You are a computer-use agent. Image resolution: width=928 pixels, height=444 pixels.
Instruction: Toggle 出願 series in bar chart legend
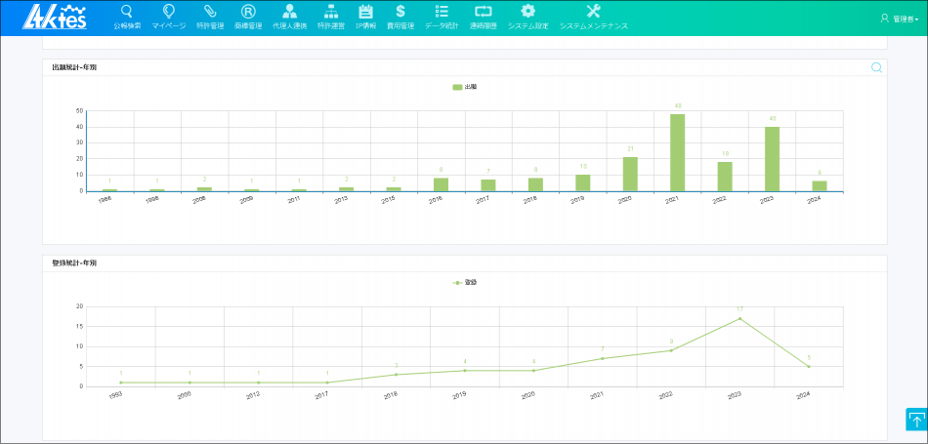point(464,87)
